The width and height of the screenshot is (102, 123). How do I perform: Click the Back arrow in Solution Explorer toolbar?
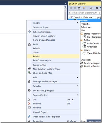(x=71, y=8)
